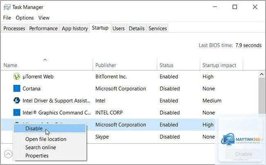This screenshot has height=165, width=266.
Task: Click the Skype publisher cell
Action: pyautogui.click(x=102, y=137)
